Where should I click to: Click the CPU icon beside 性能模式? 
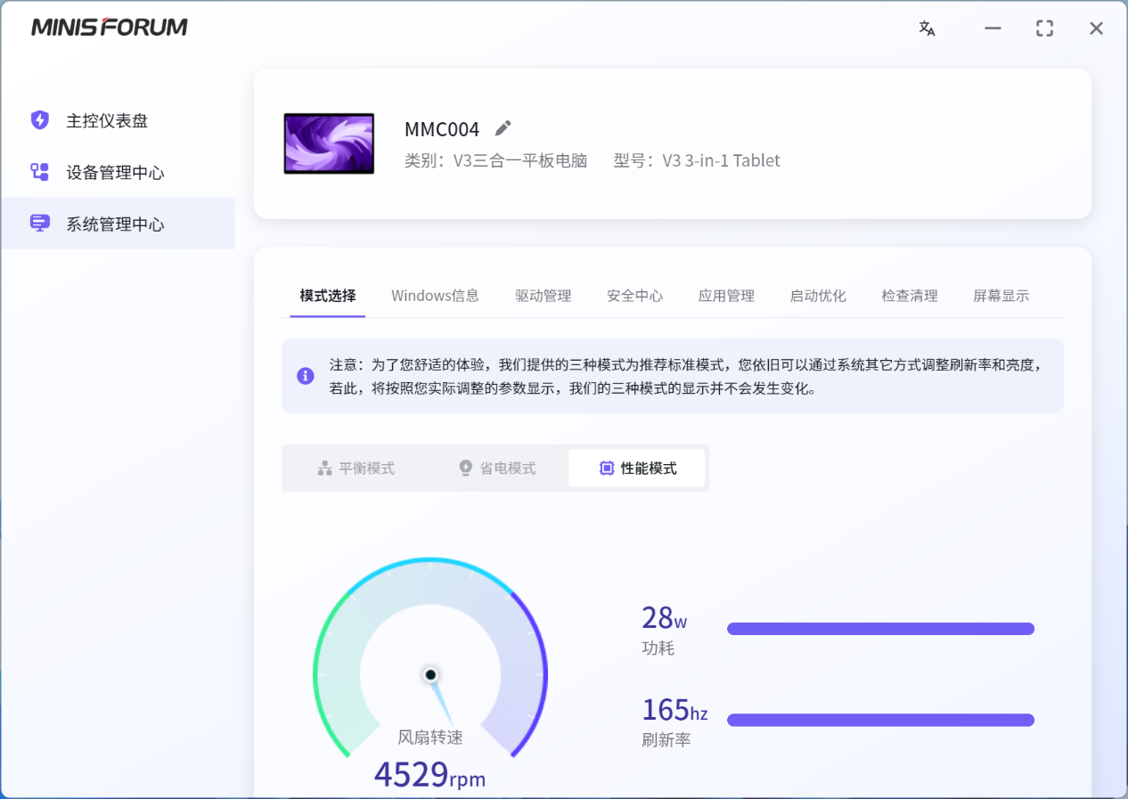[606, 467]
